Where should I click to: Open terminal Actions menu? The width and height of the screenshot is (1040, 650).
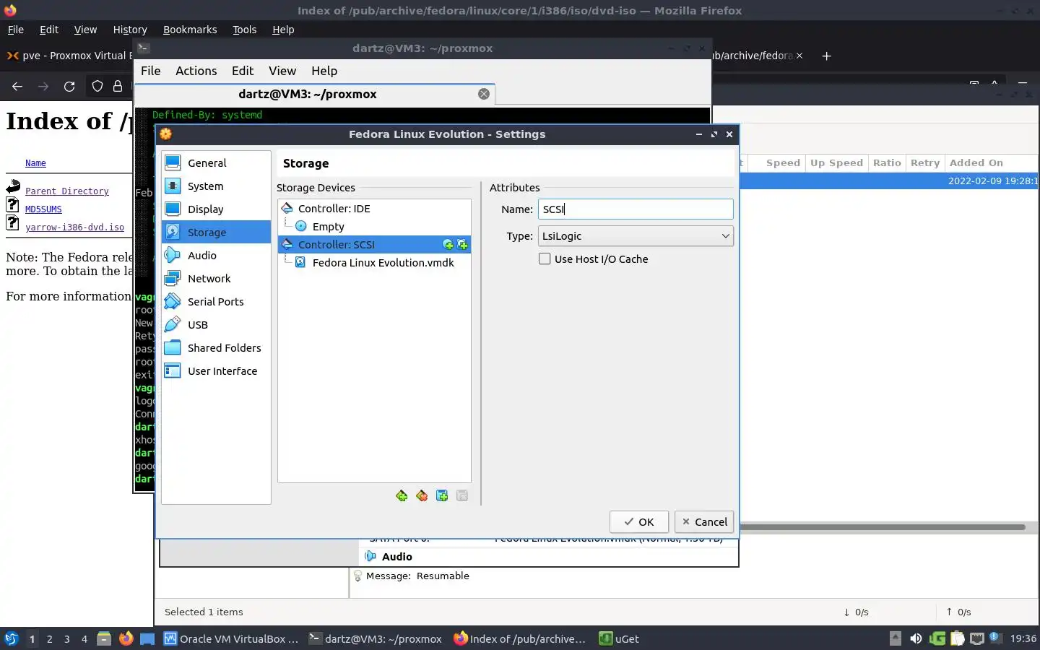(196, 71)
